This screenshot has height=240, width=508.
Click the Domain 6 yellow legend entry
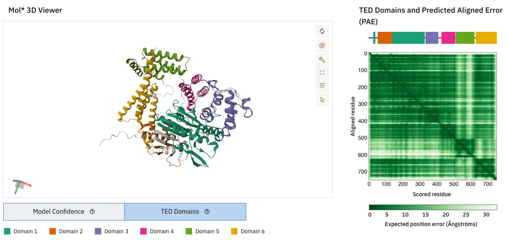point(248,231)
